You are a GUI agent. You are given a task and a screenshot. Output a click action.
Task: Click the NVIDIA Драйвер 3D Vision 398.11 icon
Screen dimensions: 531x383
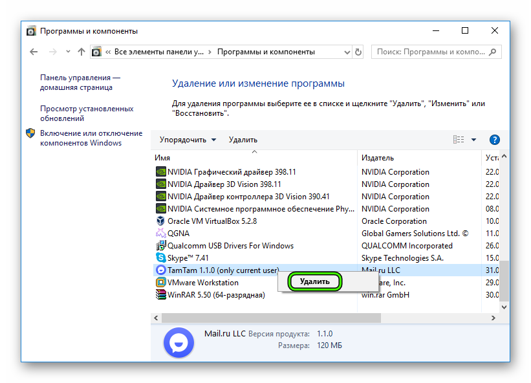coord(160,184)
